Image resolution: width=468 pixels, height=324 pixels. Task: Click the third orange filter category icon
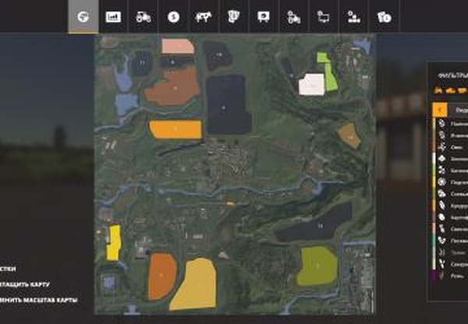point(462,90)
